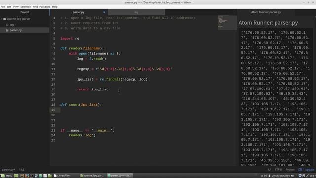Place cursor on line 5 import re
Screen dimensions: 316x178
pyautogui.click(x=70, y=39)
